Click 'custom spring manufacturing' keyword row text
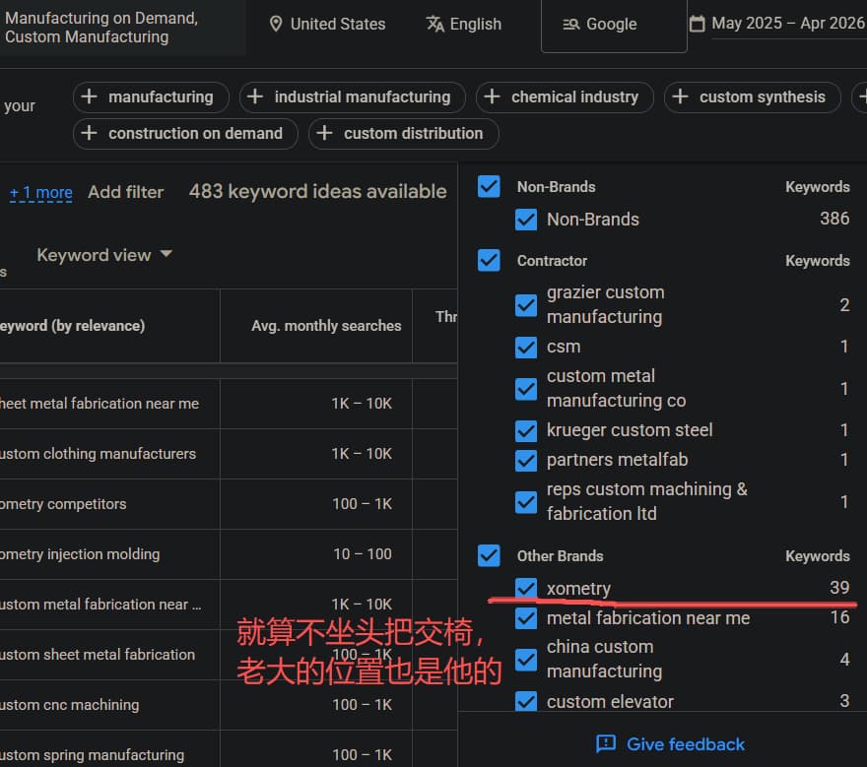This screenshot has height=767, width=867. click(x=93, y=755)
